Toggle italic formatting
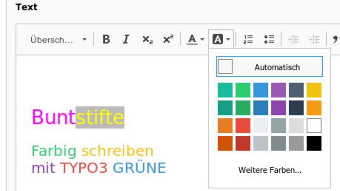340x191 pixels. click(126, 39)
